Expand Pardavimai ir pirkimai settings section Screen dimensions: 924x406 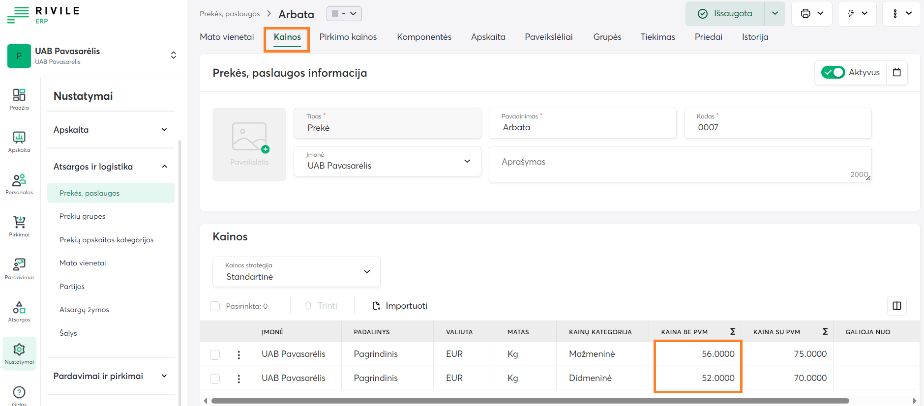point(111,376)
